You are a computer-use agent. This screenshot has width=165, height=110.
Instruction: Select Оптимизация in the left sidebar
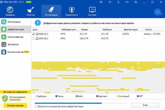click(15, 22)
